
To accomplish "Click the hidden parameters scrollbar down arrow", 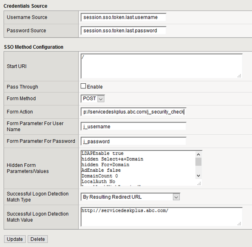I will (x=199, y=175).
